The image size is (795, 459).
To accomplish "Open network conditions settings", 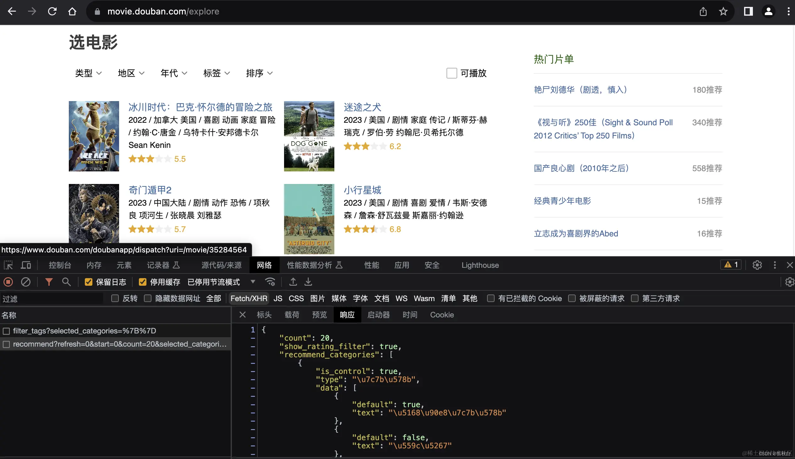I will pos(270,282).
